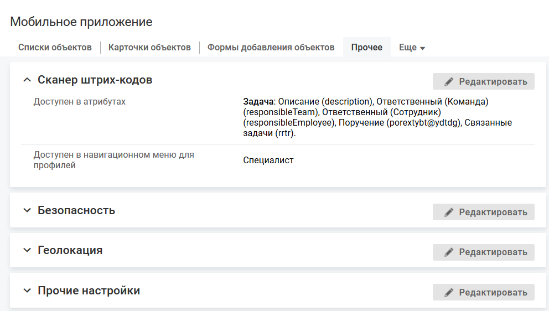Click the Геолокация section title
This screenshot has width=549, height=311.
pyautogui.click(x=70, y=250)
